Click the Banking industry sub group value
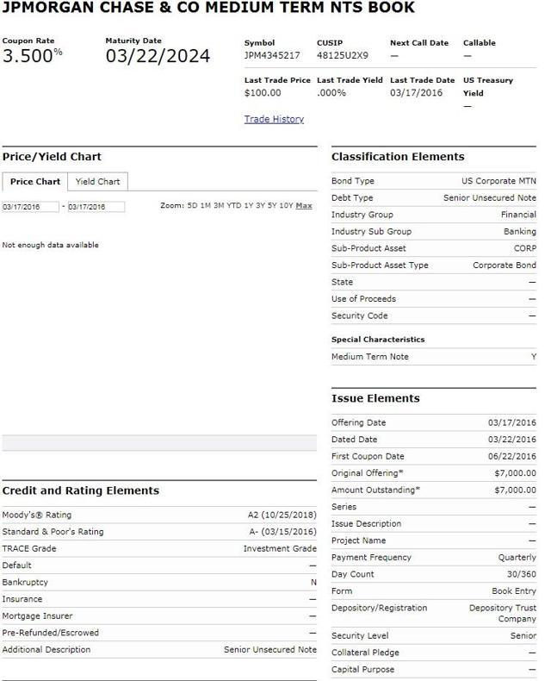 click(520, 232)
